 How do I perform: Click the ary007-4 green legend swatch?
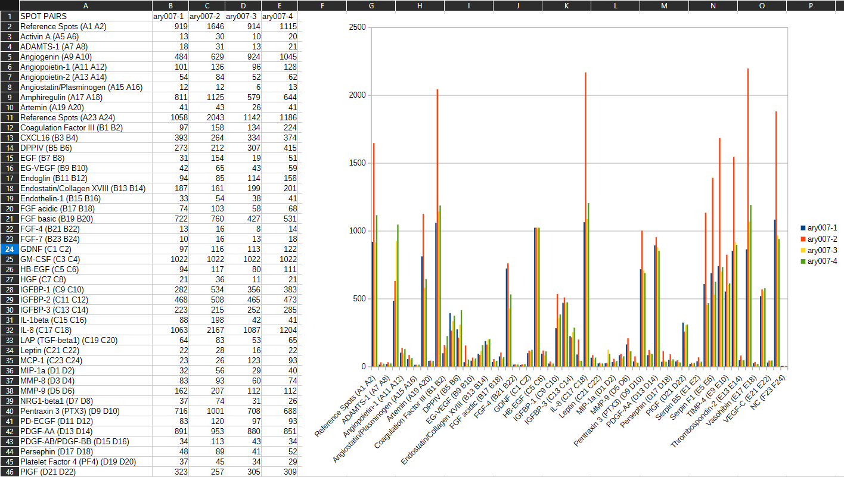coord(803,261)
